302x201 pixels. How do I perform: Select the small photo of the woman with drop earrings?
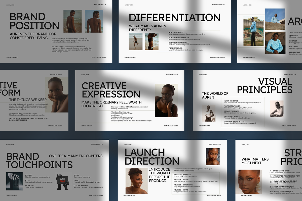[213, 156]
